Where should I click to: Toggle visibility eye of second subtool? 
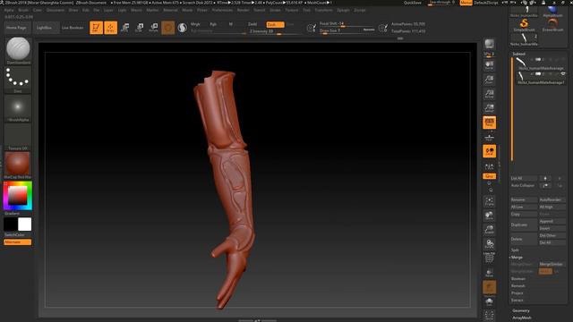(x=563, y=73)
